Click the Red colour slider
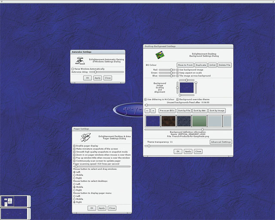The width and height of the screenshot is (275, 220). coord(167,70)
